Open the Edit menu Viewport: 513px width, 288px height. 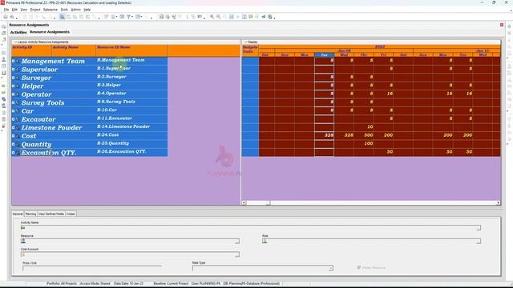point(14,10)
